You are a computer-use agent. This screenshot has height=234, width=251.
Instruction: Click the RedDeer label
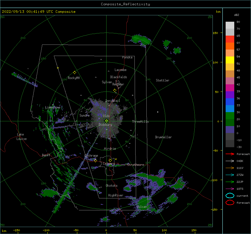tap(118, 84)
